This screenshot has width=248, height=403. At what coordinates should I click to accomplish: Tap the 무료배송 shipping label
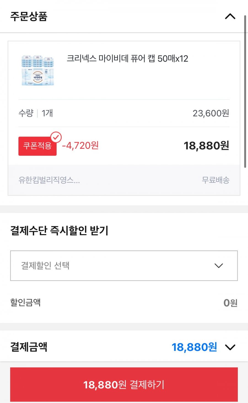[x=215, y=180]
